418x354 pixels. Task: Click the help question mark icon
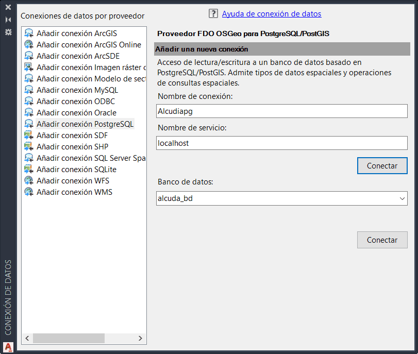[x=213, y=14]
